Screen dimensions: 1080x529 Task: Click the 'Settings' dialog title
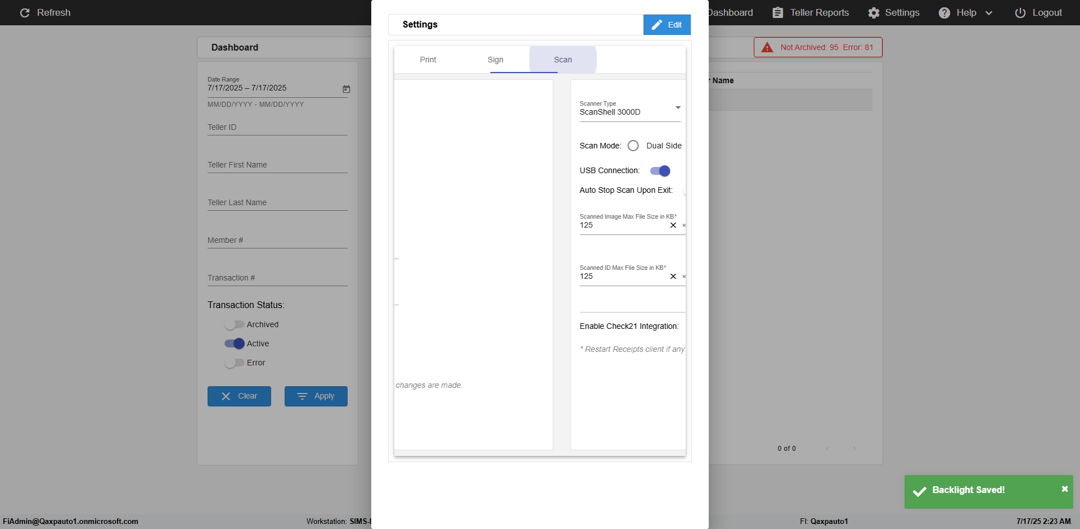420,25
